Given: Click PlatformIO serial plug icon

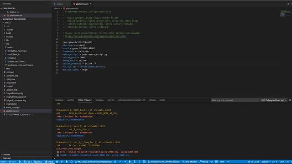Looking at the screenshot, I should tap(140, 162).
